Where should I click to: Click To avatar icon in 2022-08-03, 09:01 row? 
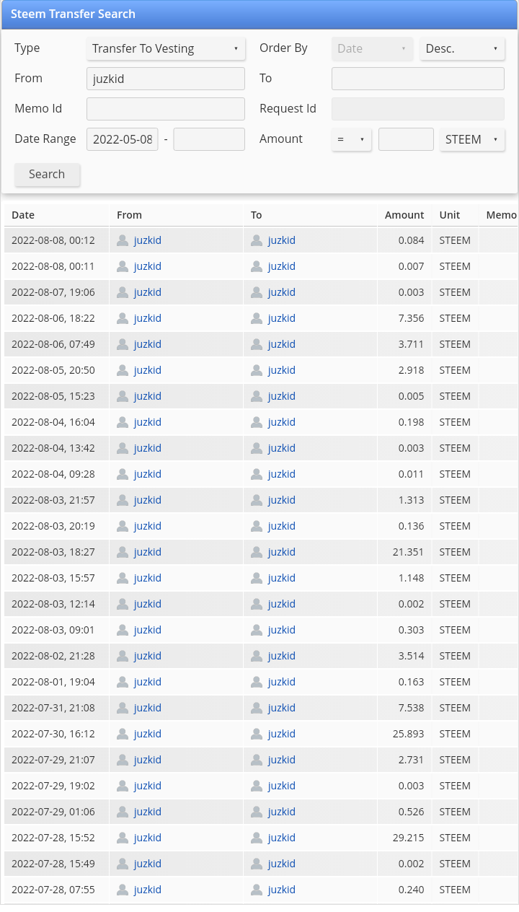257,630
